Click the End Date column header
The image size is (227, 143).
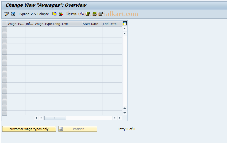coord(112,24)
